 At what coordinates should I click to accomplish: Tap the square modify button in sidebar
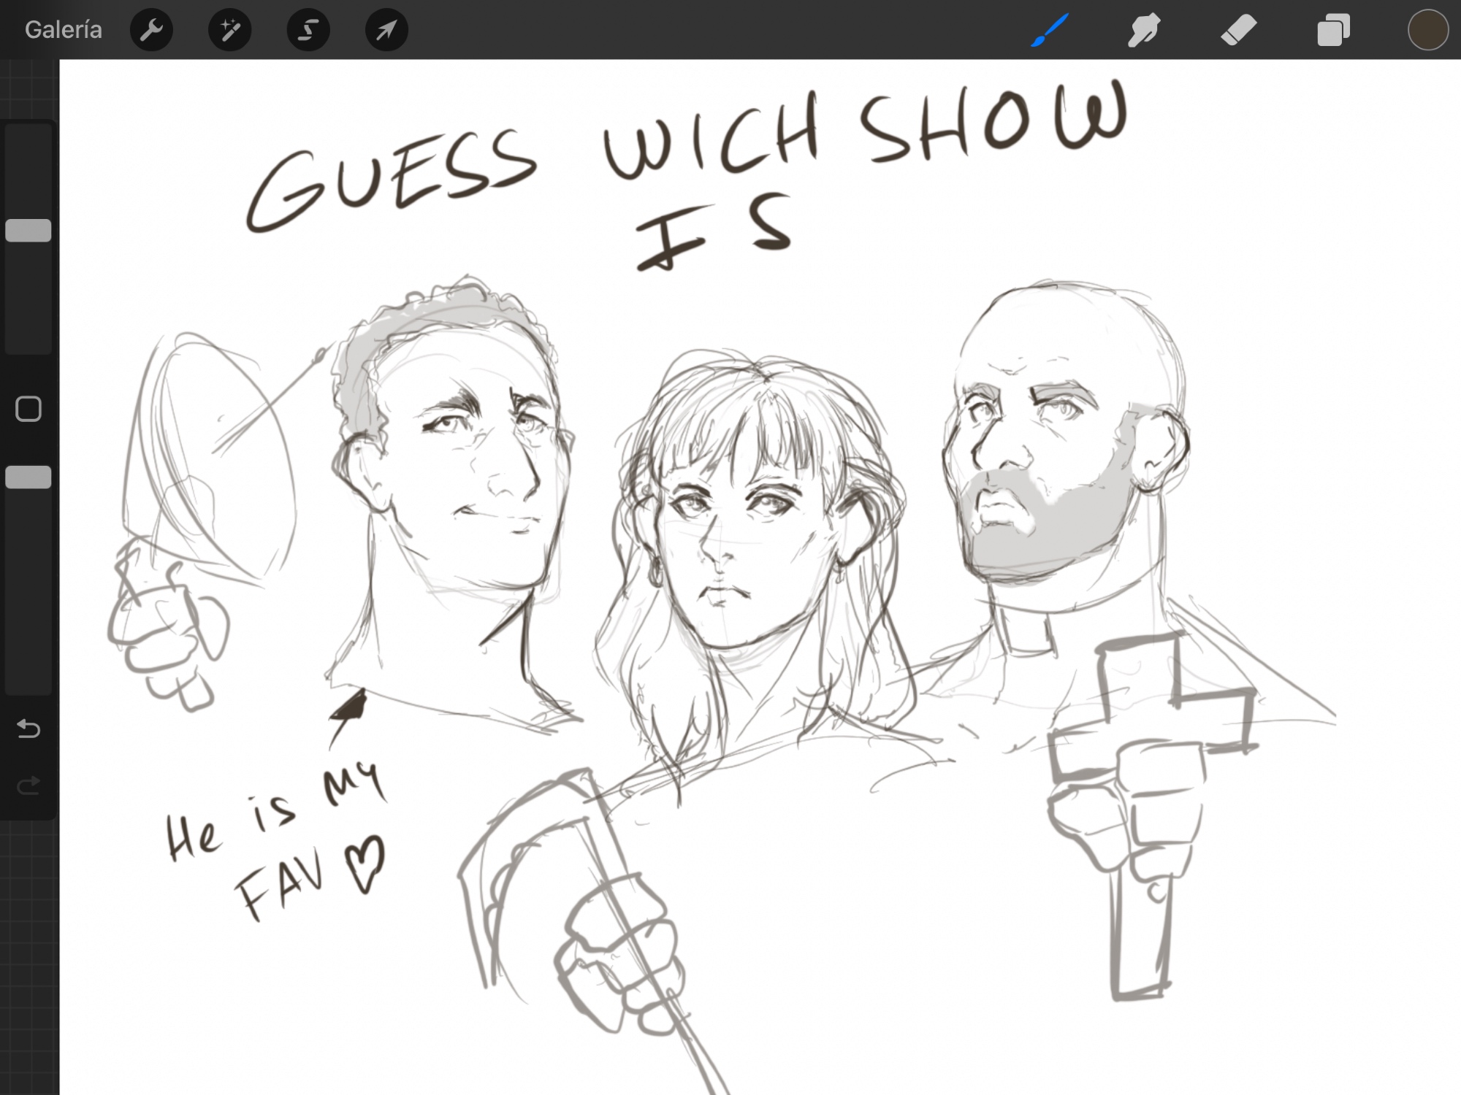[x=28, y=409]
